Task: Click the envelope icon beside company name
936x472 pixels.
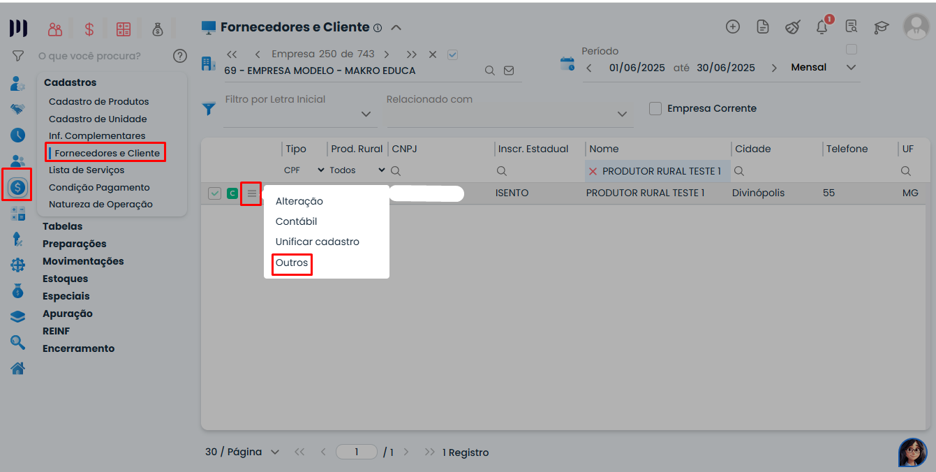Action: (509, 71)
